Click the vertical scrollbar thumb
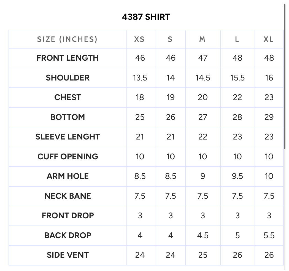This screenshot has height=271, width=289. tap(285, 76)
